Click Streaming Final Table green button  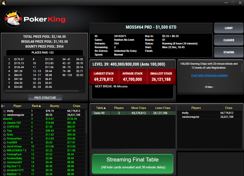coord(132,163)
